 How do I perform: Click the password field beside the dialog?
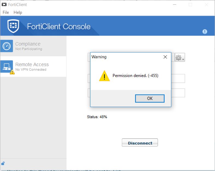click(x=178, y=93)
